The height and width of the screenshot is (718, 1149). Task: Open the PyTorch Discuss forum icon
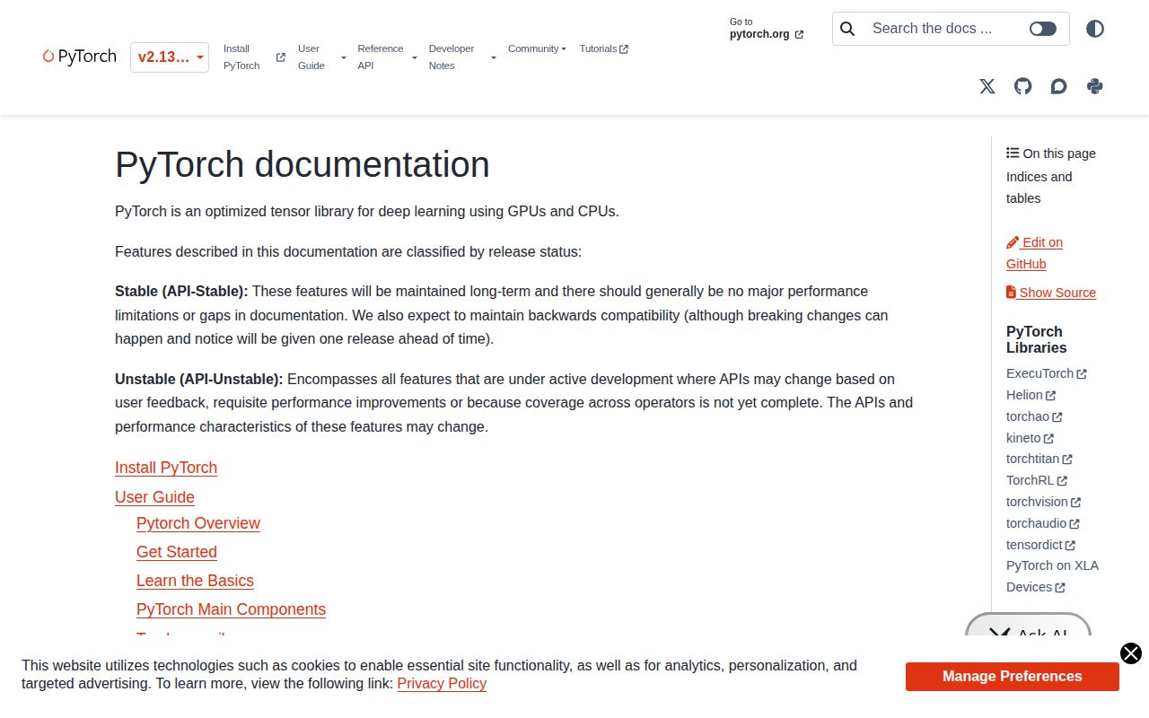[1059, 86]
